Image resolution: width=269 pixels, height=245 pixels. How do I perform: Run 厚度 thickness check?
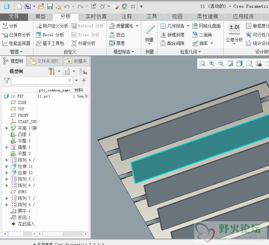pyautogui.click(x=117, y=43)
